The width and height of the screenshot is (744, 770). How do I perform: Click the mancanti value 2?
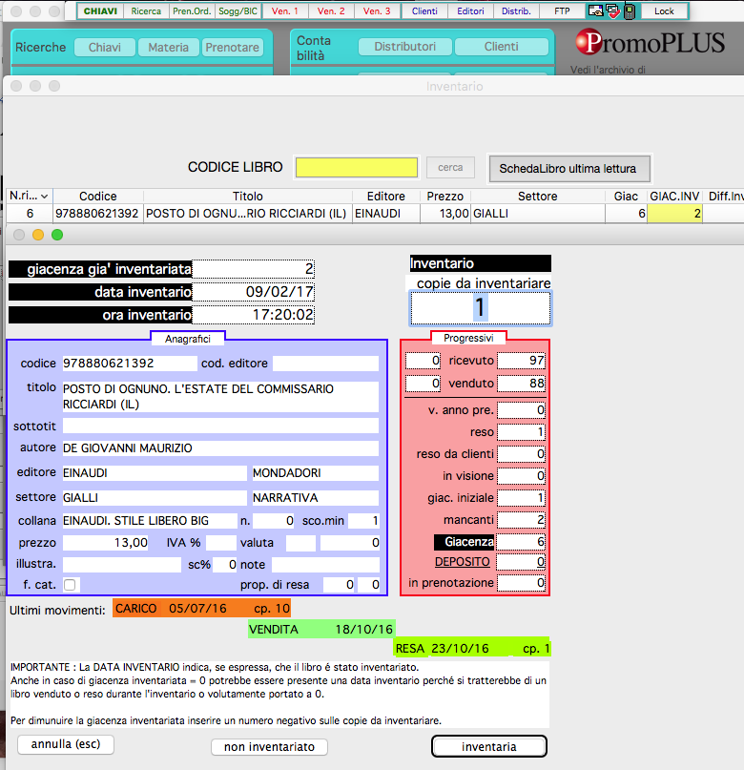521,520
